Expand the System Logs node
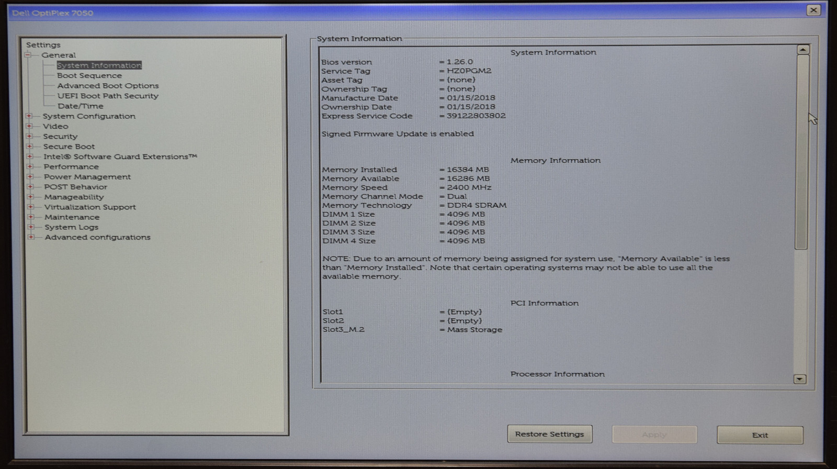837x469 pixels. click(x=31, y=227)
